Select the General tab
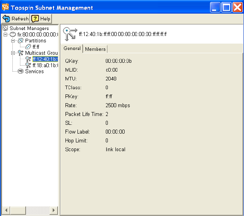244x216 pixels. click(72, 49)
